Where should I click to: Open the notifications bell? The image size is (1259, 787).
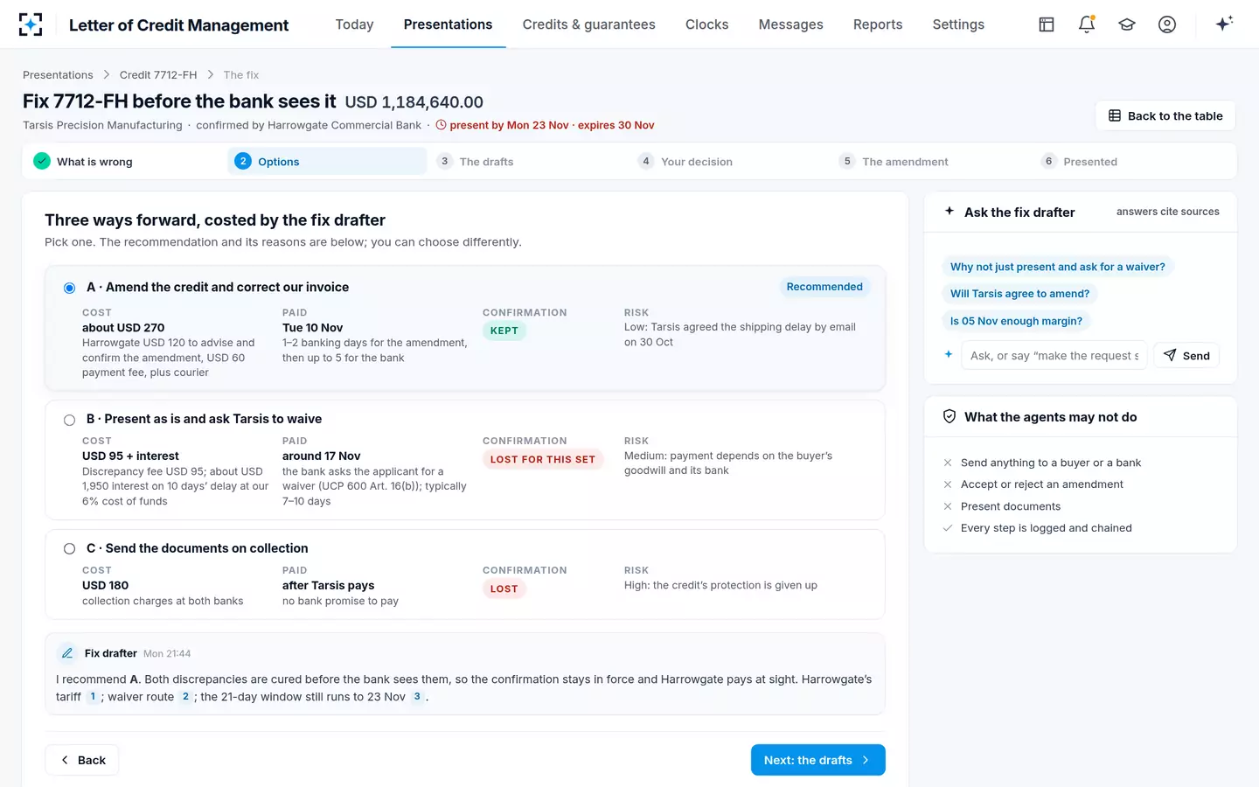click(x=1087, y=24)
